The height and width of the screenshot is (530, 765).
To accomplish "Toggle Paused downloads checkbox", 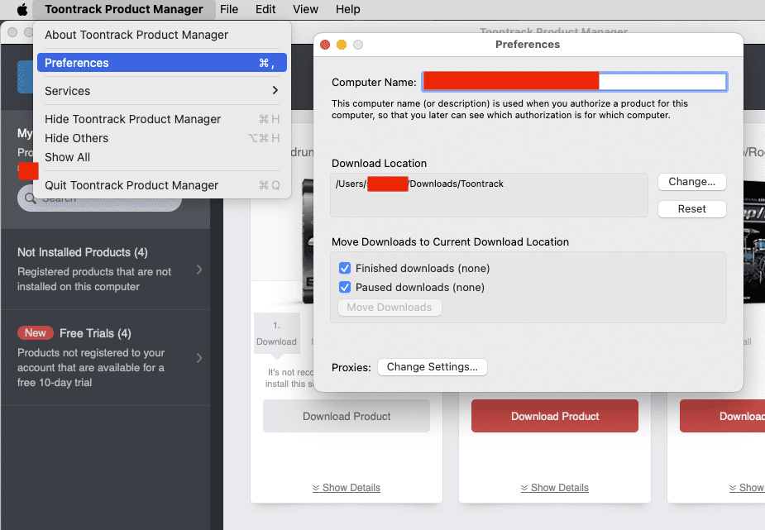I will (345, 287).
